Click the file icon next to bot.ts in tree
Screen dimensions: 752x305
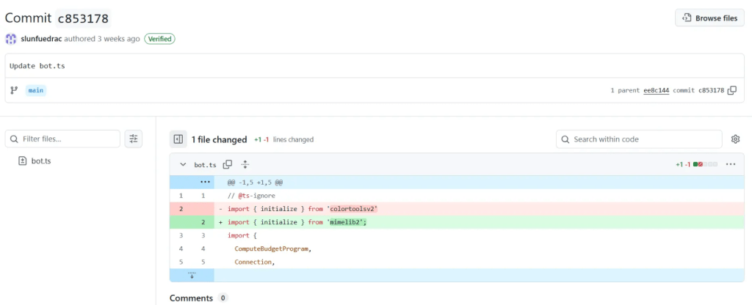tap(23, 161)
